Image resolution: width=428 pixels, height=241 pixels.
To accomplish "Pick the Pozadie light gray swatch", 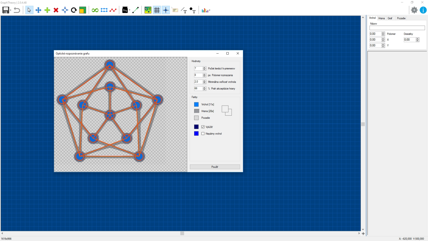I will 197,118.
